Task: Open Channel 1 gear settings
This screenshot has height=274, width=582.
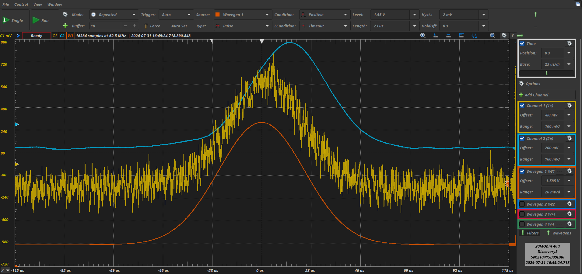Action: click(569, 106)
